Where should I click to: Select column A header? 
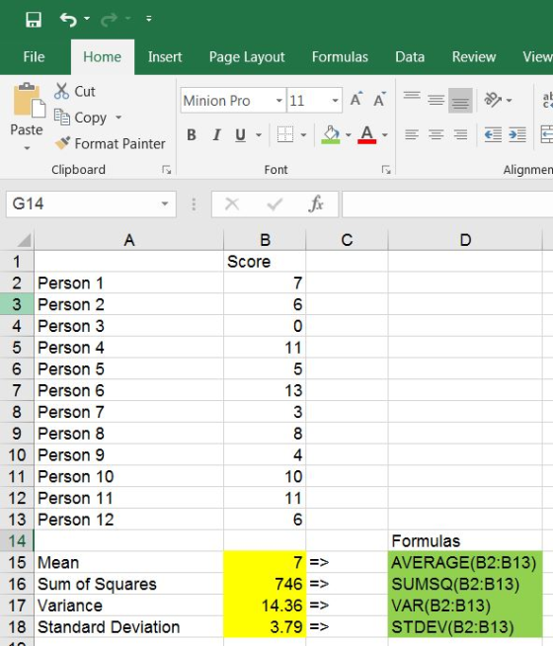[x=129, y=240]
